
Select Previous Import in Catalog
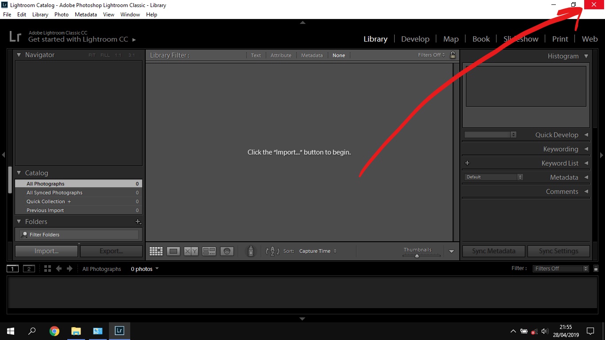(x=78, y=210)
